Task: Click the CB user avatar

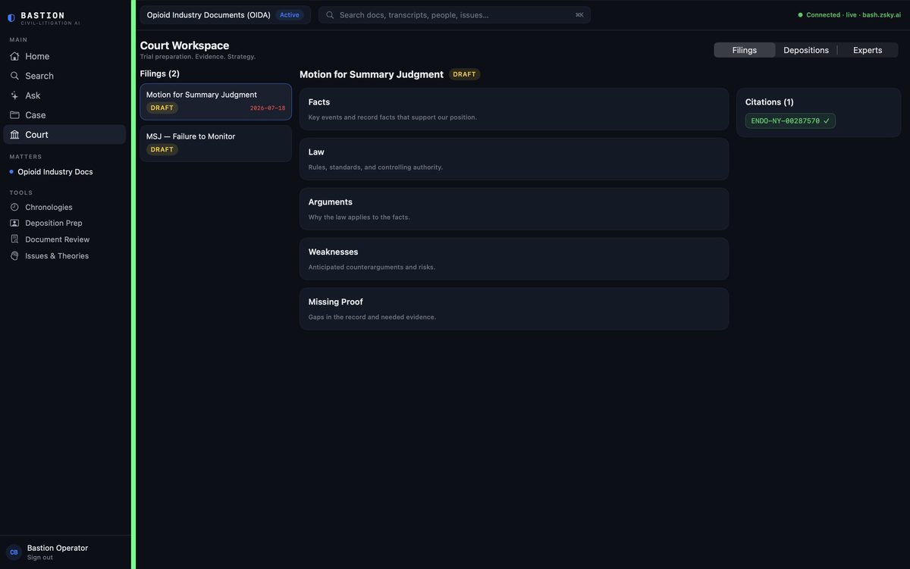Action: coord(14,552)
